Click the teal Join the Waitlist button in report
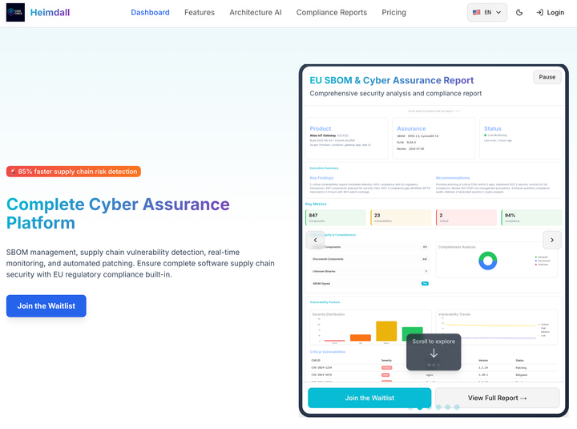This screenshot has width=577, height=429. coord(369,398)
